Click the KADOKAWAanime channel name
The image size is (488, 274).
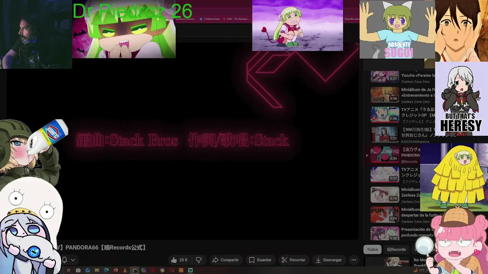pos(415,142)
